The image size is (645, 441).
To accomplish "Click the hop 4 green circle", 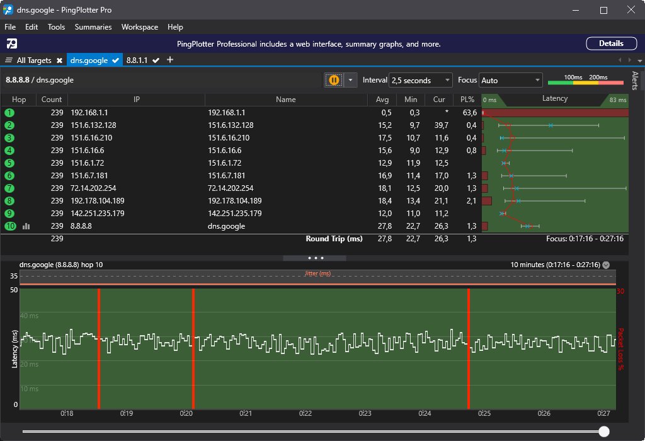I will click(x=9, y=151).
